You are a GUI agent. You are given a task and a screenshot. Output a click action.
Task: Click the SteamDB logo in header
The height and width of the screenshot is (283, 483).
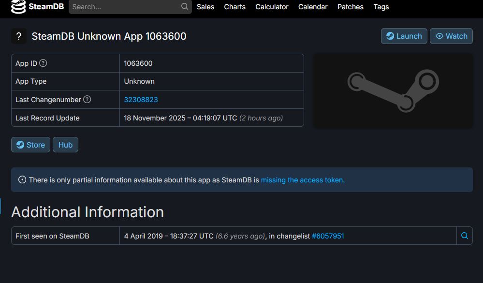point(37,7)
